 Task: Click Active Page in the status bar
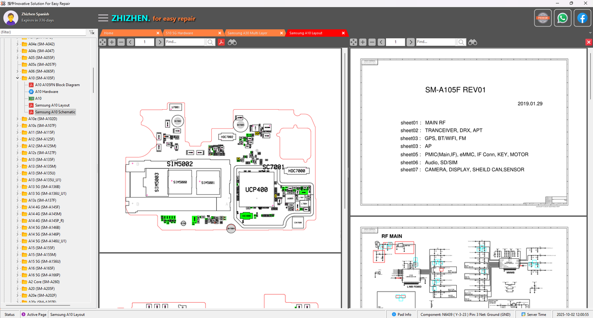[x=34, y=315]
